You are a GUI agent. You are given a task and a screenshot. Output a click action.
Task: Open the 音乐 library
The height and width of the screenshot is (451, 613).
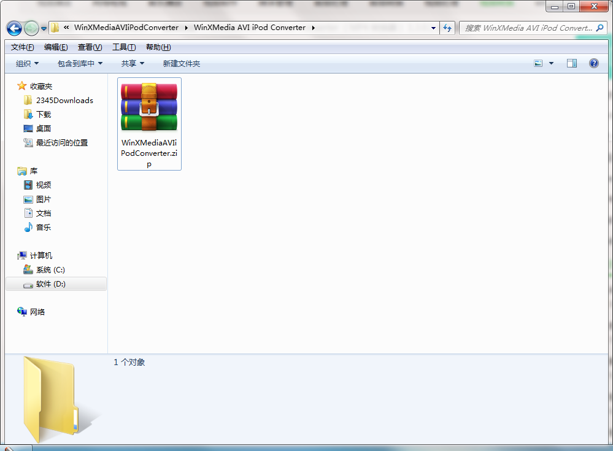click(x=44, y=228)
